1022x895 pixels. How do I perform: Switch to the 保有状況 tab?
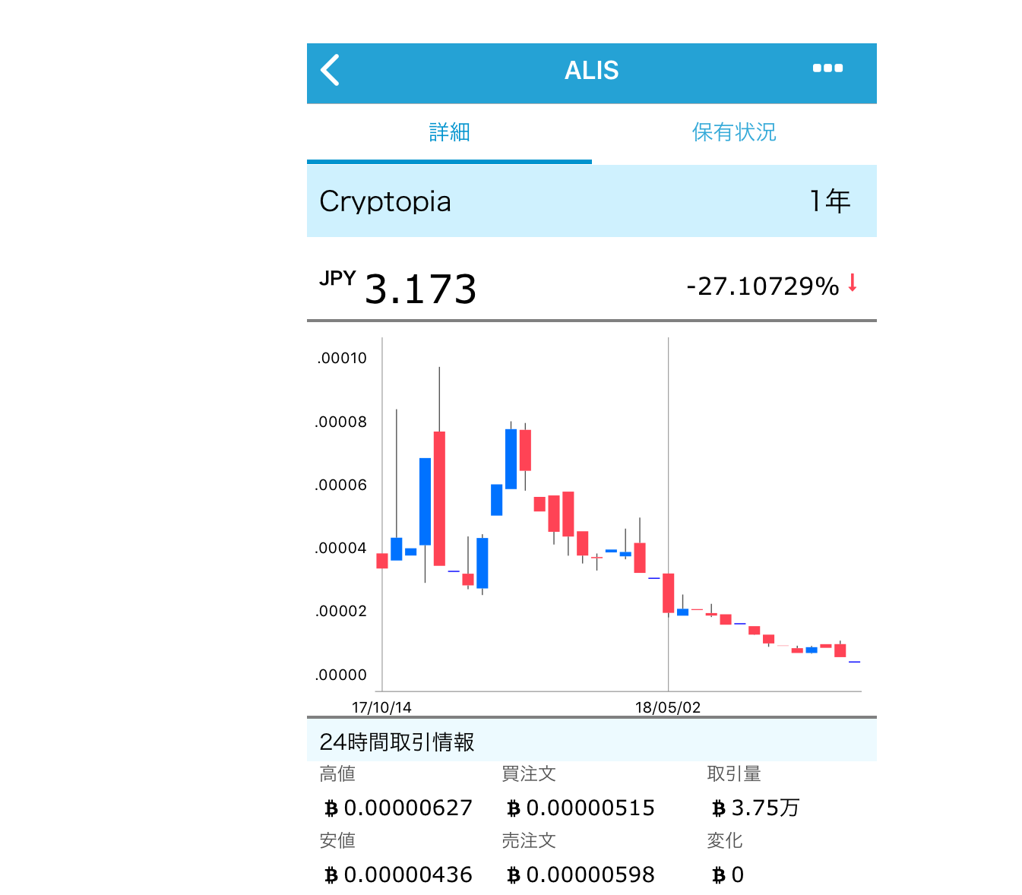tap(733, 132)
